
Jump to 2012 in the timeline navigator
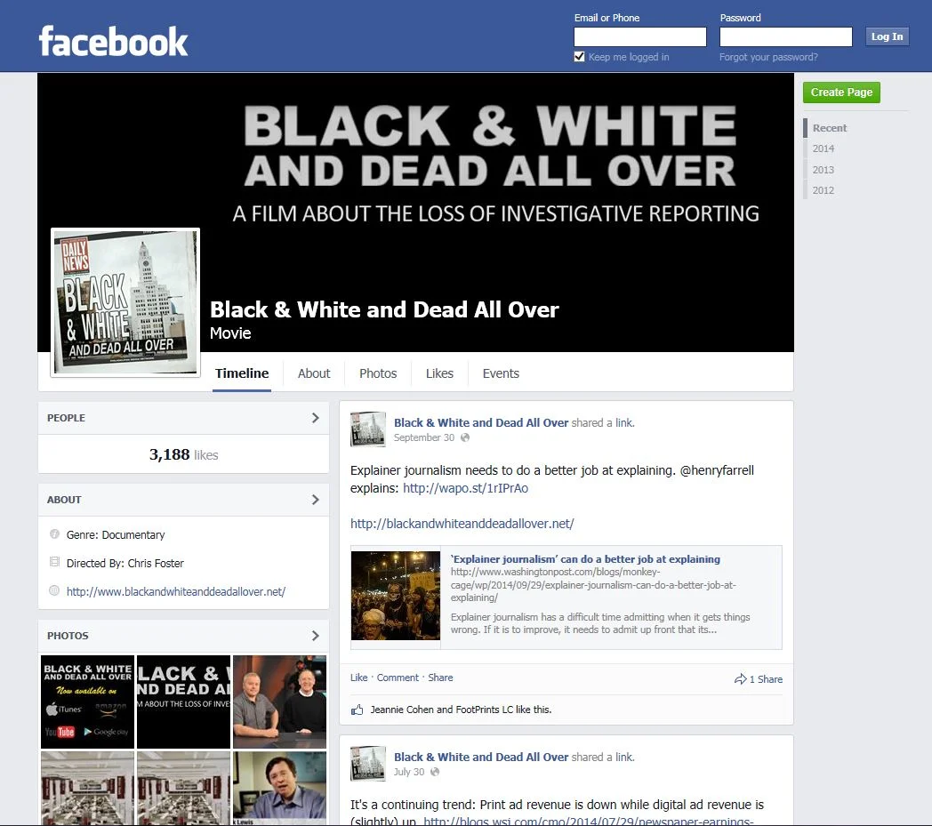[824, 190]
